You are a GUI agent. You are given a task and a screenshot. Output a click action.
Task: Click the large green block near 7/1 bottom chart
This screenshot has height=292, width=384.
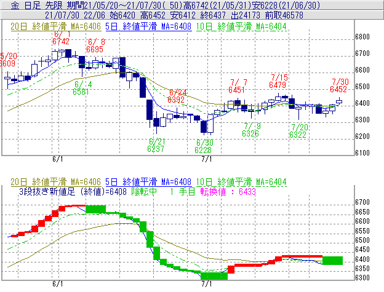coord(214,276)
